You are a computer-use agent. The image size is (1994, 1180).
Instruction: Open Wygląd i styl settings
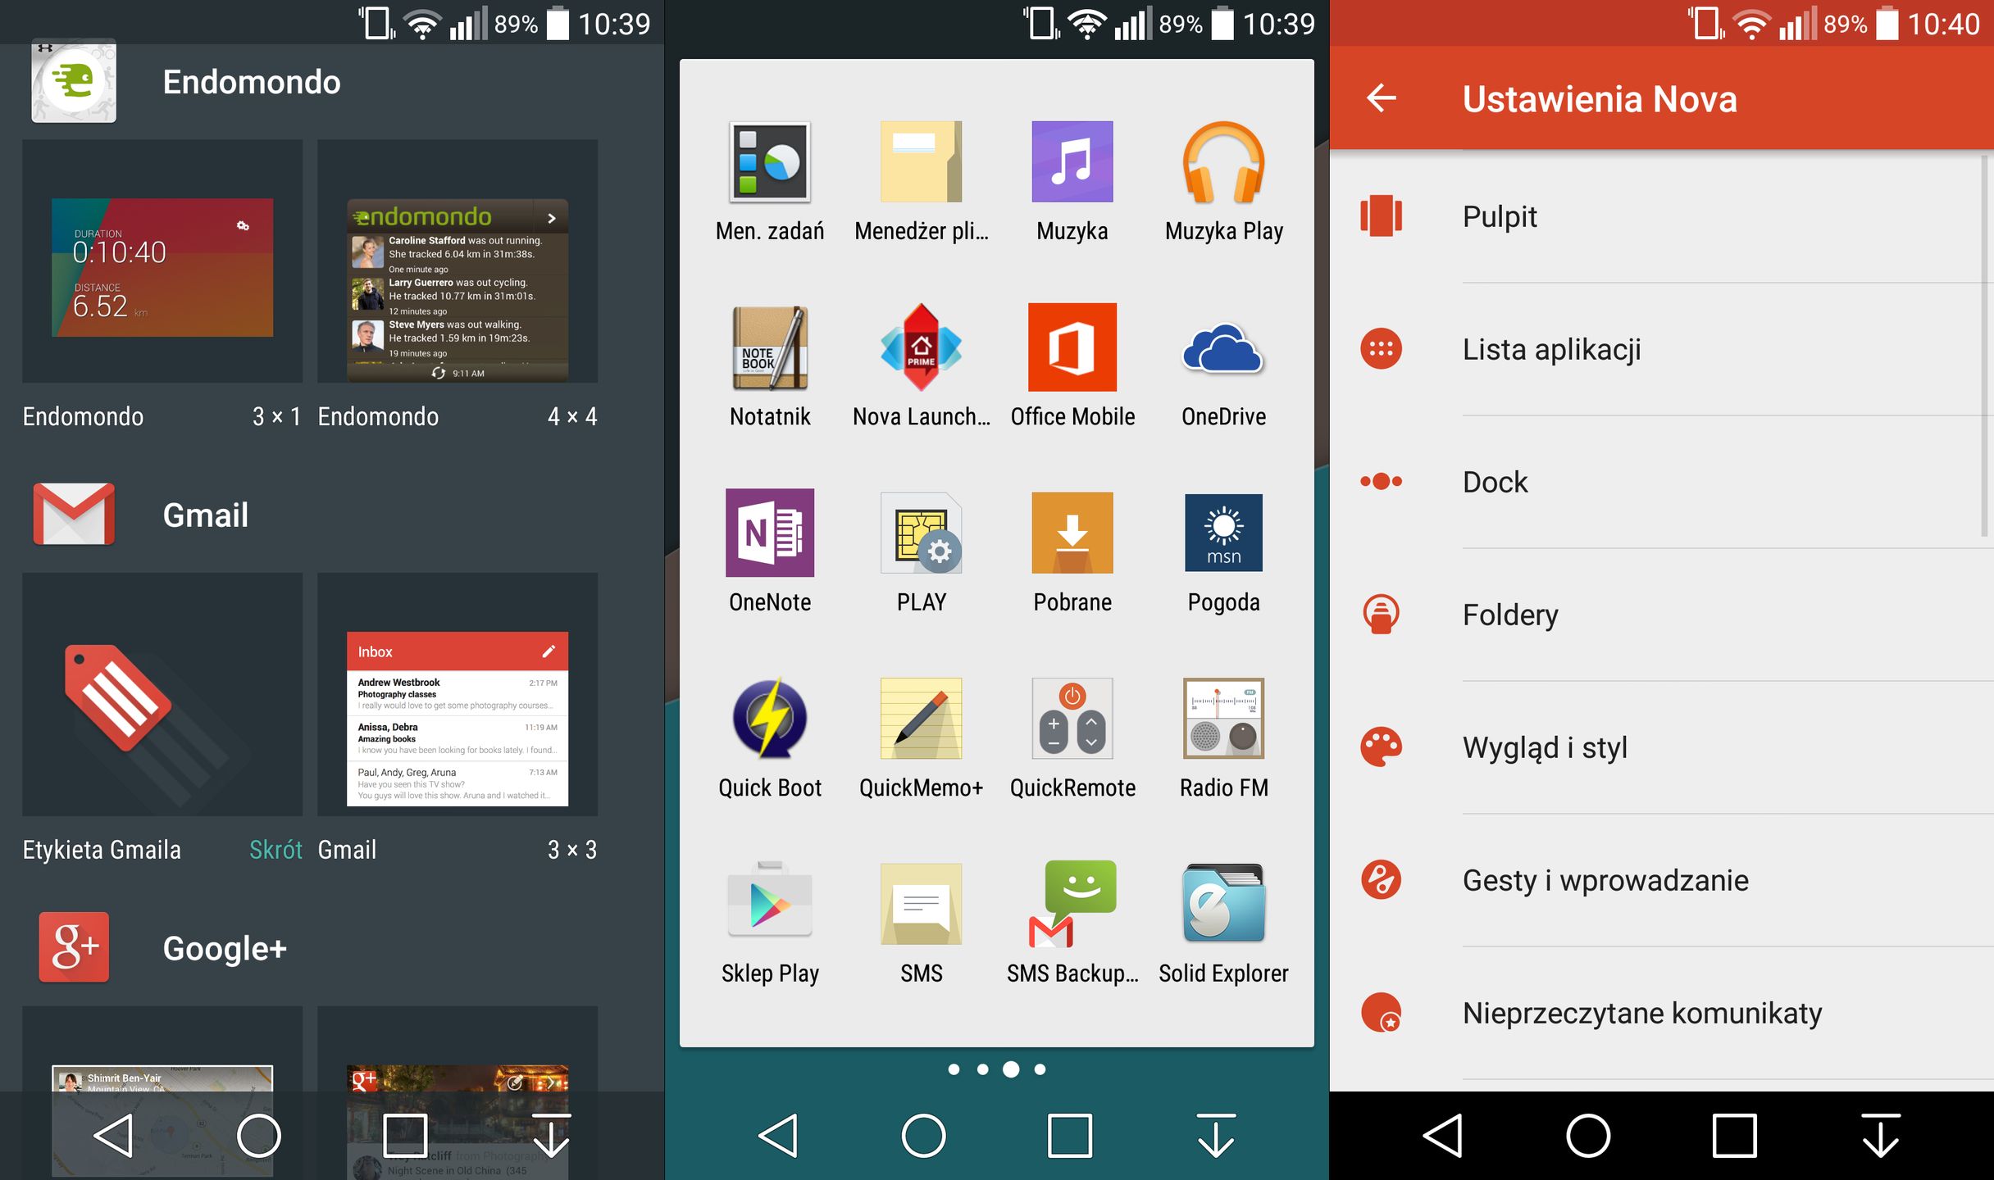pyautogui.click(x=1662, y=747)
